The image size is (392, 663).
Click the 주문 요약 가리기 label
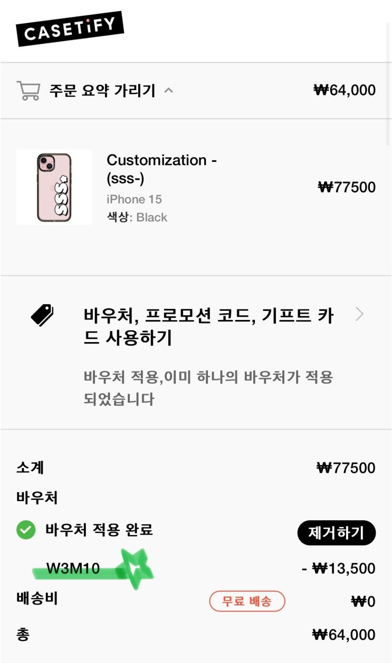pyautogui.click(x=102, y=91)
